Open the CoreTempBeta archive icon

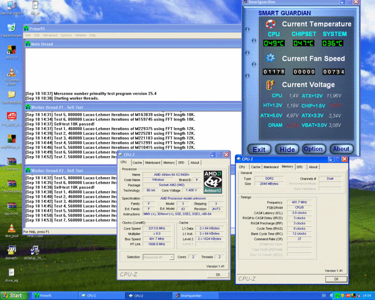(11, 184)
